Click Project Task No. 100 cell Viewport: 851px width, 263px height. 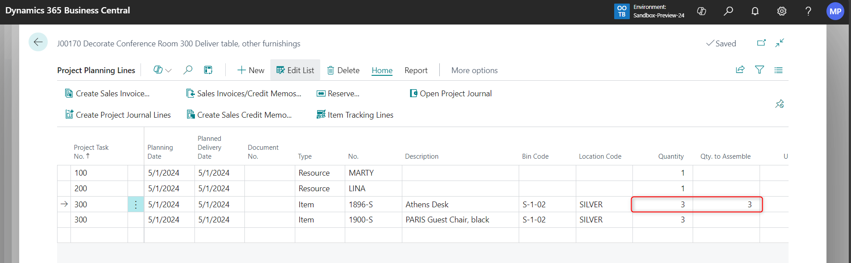click(99, 173)
